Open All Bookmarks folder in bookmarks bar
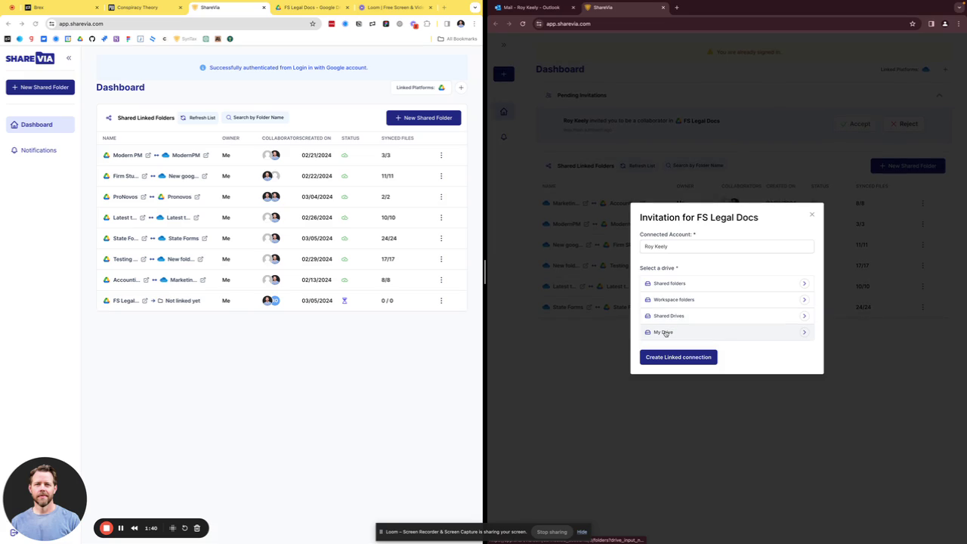Viewport: 967px width, 544px height. coord(458,39)
